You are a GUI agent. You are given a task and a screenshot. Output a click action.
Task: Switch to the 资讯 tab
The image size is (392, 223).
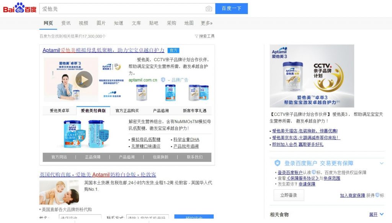pyautogui.click(x=66, y=23)
